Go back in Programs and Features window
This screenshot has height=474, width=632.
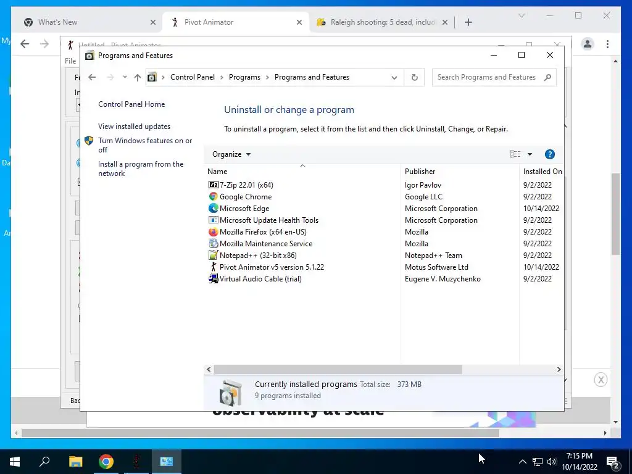click(92, 77)
